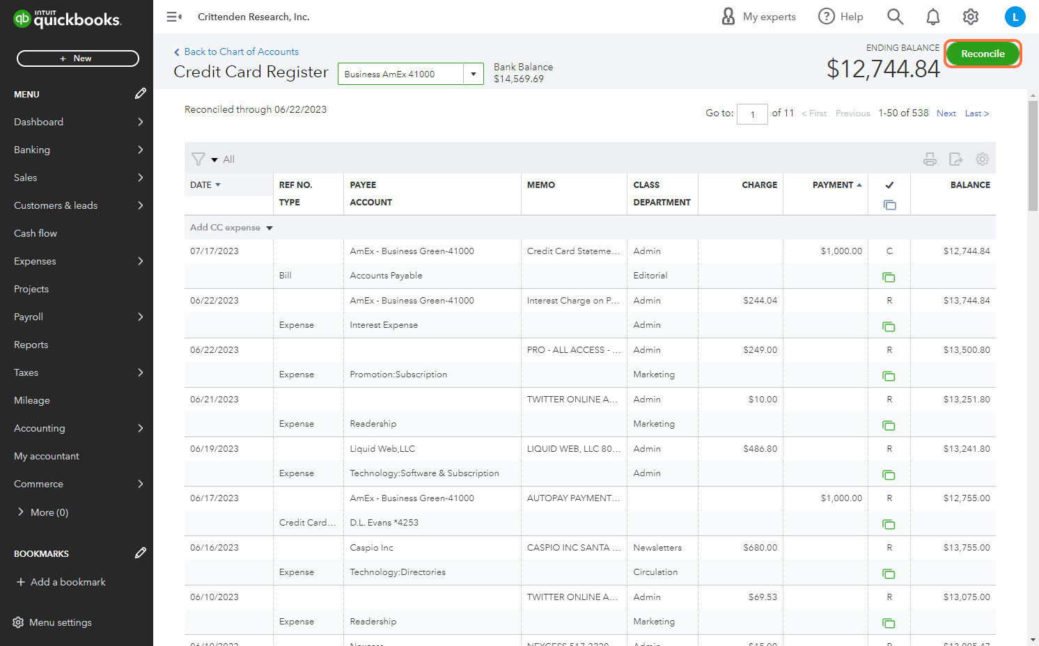Add a bookmark
Screen dimensions: 1039x646
61,582
